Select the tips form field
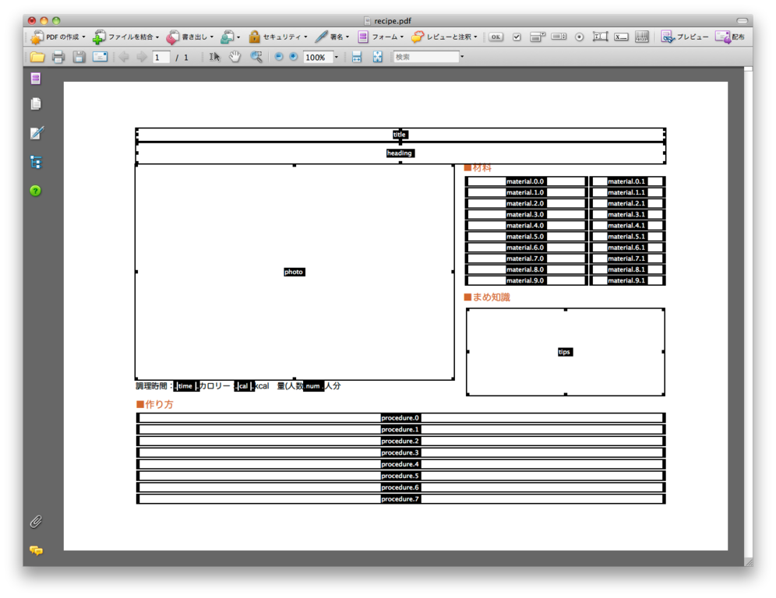The width and height of the screenshot is (776, 598). pos(565,352)
